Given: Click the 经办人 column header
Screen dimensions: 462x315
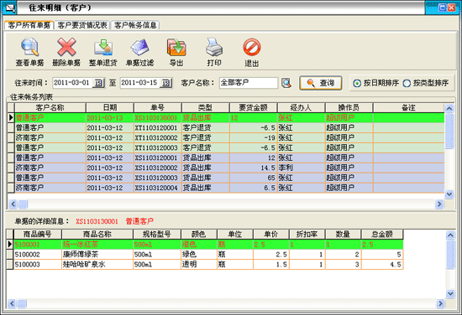Looking at the screenshot, I should (x=301, y=107).
